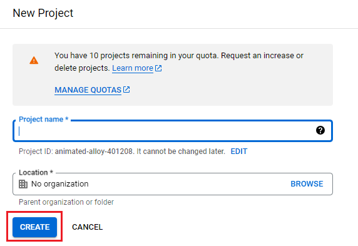Click the New Project heading
The width and height of the screenshot is (358, 246).
tap(43, 13)
